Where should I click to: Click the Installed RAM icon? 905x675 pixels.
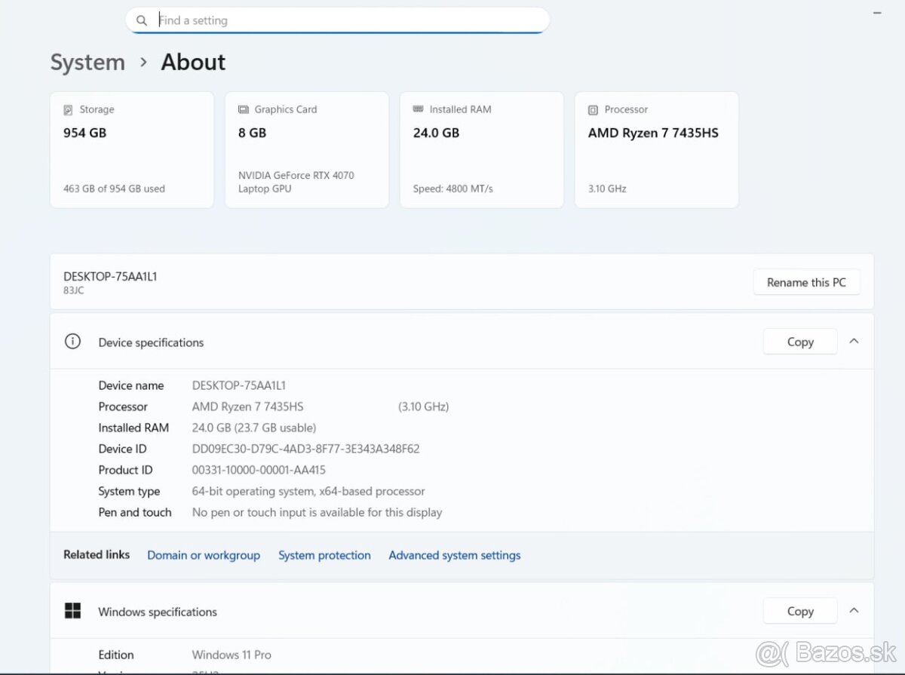tap(419, 109)
